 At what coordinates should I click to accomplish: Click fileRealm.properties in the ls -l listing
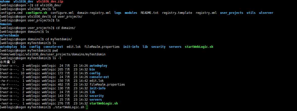[x=107, y=85]
